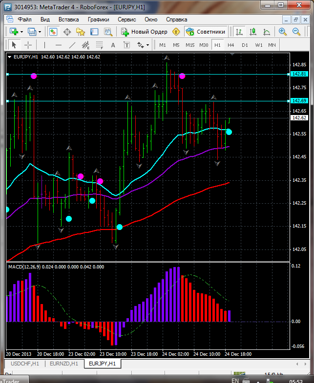The height and width of the screenshot is (383, 314).
Task: Click the new chart icon
Action: (13, 32)
